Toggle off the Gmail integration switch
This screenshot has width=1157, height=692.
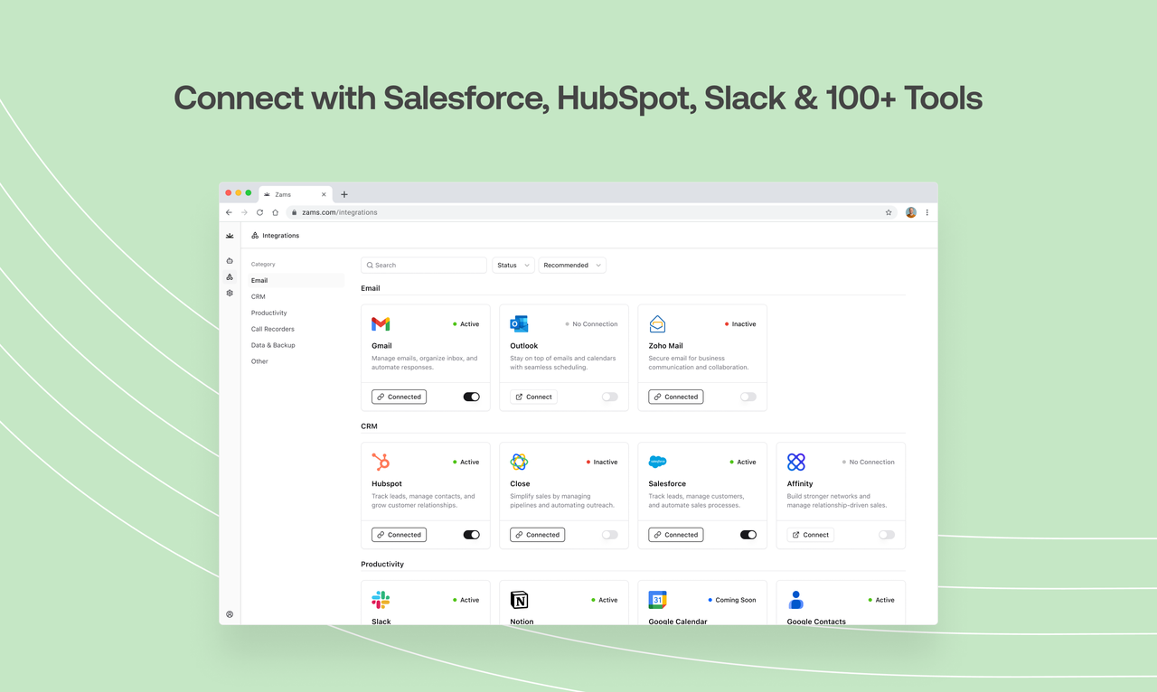pos(472,397)
